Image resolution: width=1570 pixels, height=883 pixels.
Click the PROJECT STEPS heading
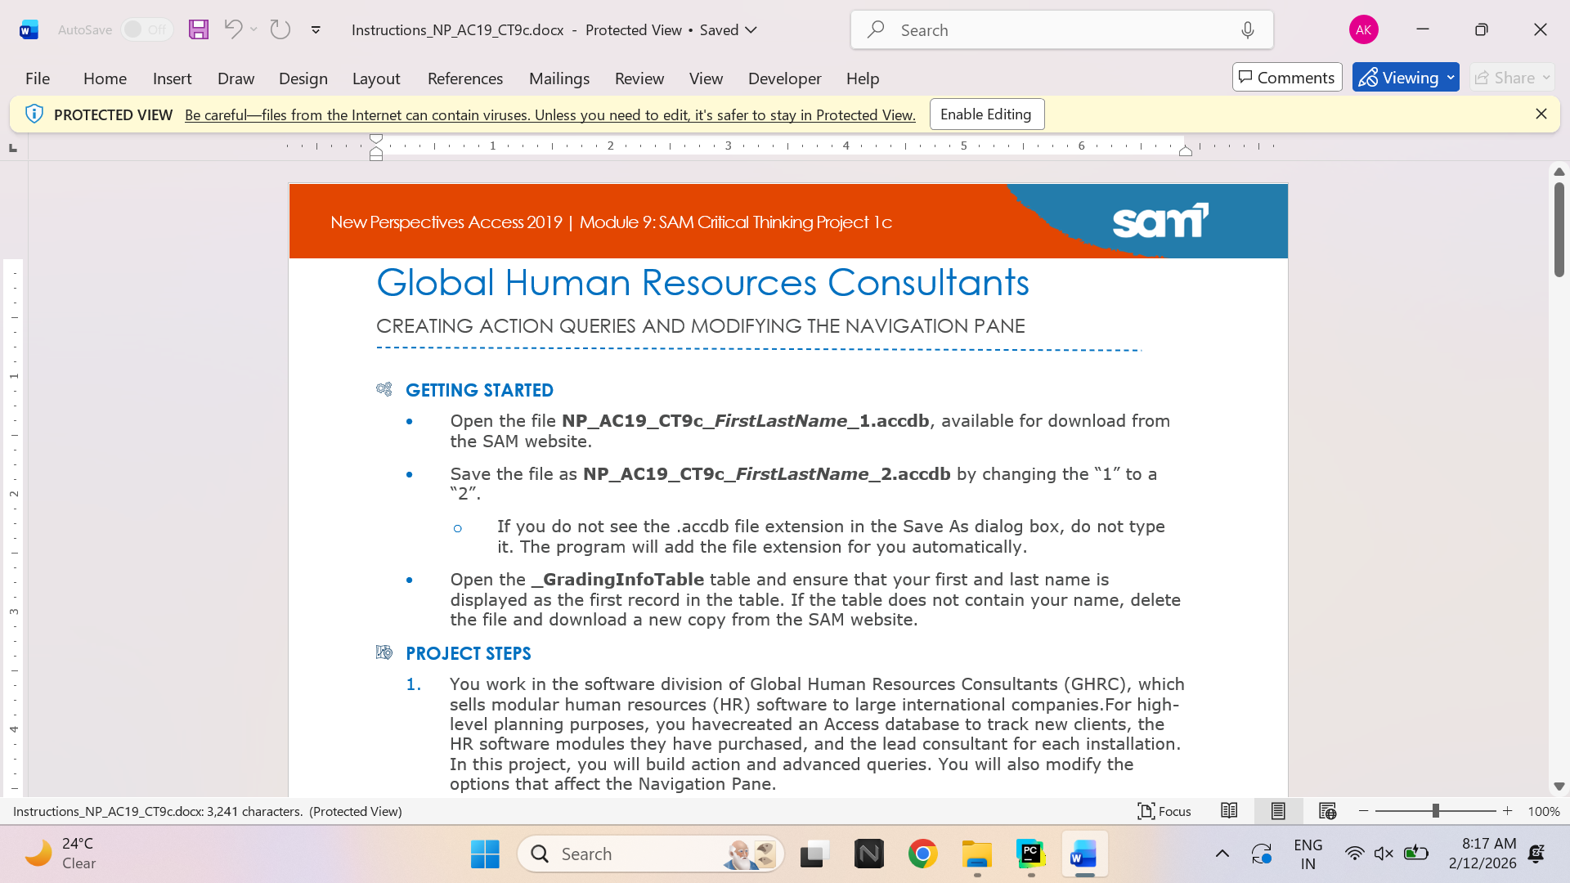click(469, 653)
